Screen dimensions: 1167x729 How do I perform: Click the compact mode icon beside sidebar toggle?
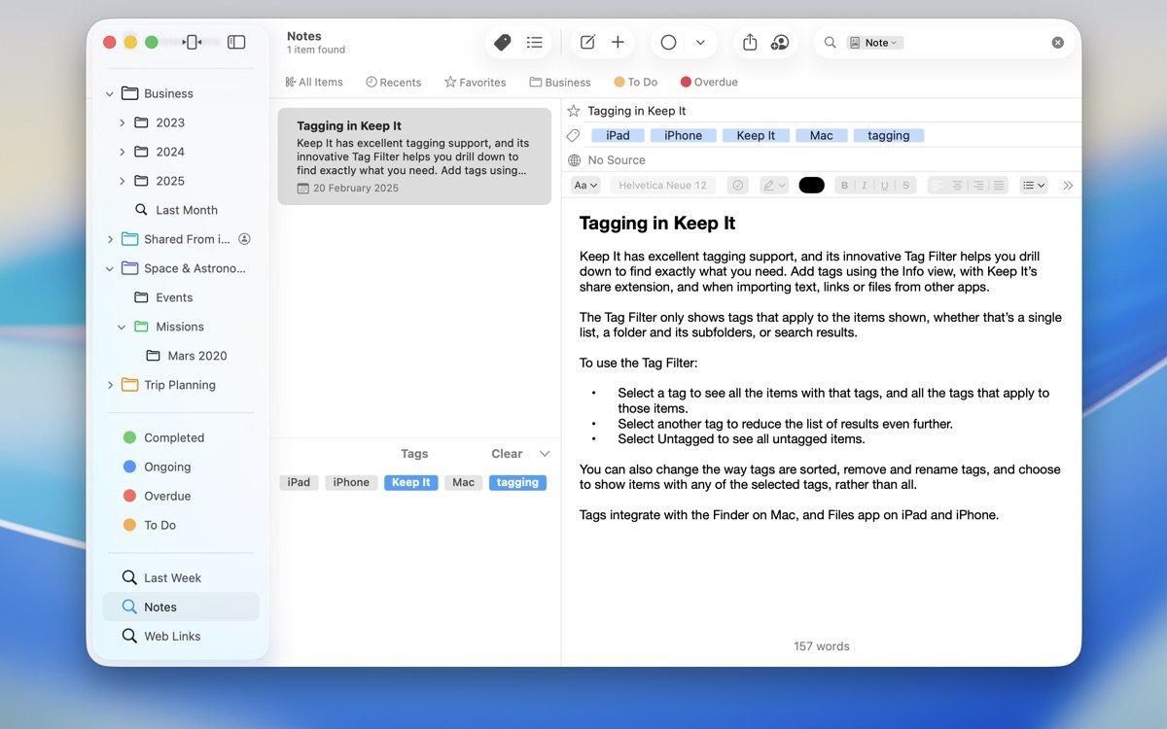(193, 42)
